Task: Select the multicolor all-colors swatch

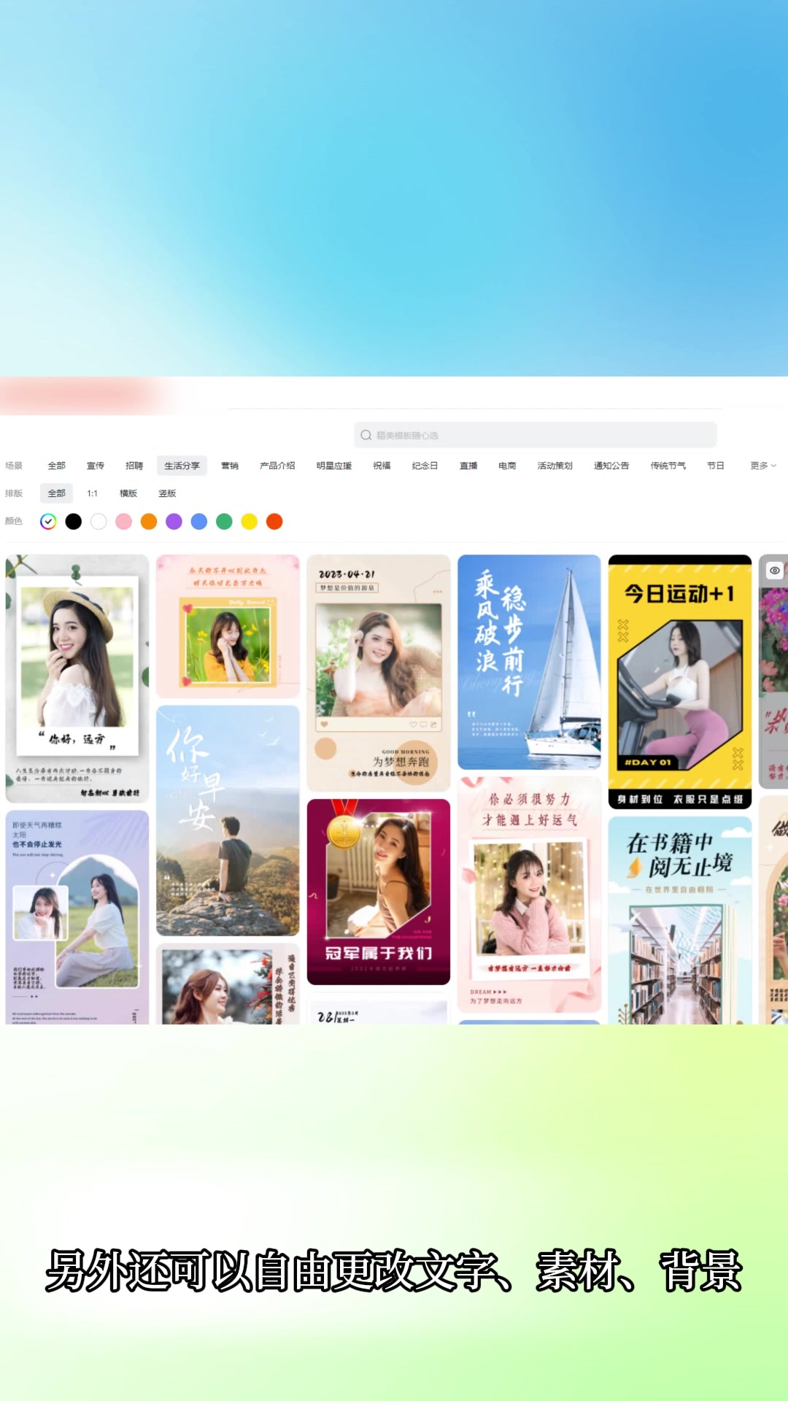Action: 48,522
